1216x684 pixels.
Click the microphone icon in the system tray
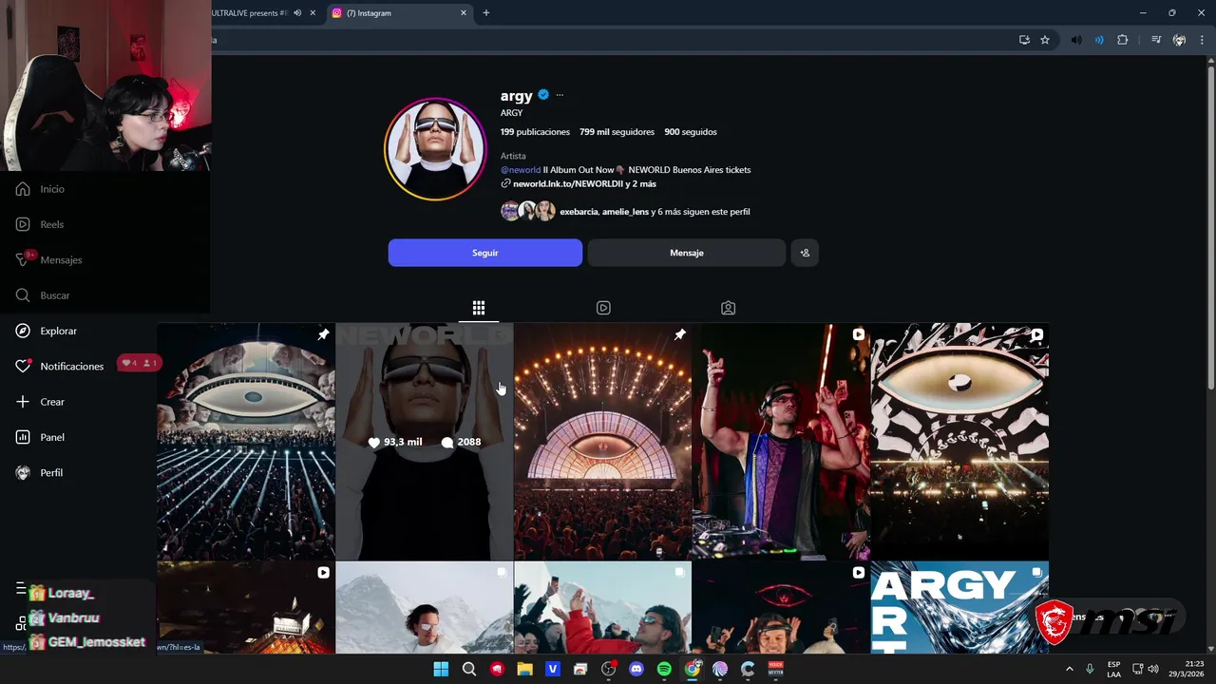click(1090, 669)
